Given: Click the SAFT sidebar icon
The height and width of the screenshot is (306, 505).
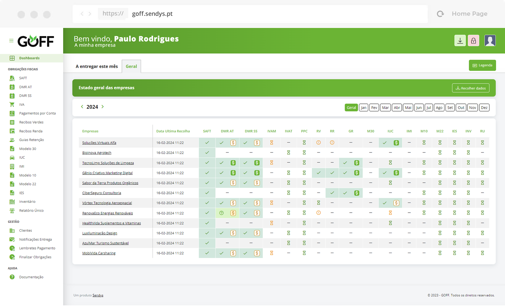Looking at the screenshot, I should tap(12, 78).
